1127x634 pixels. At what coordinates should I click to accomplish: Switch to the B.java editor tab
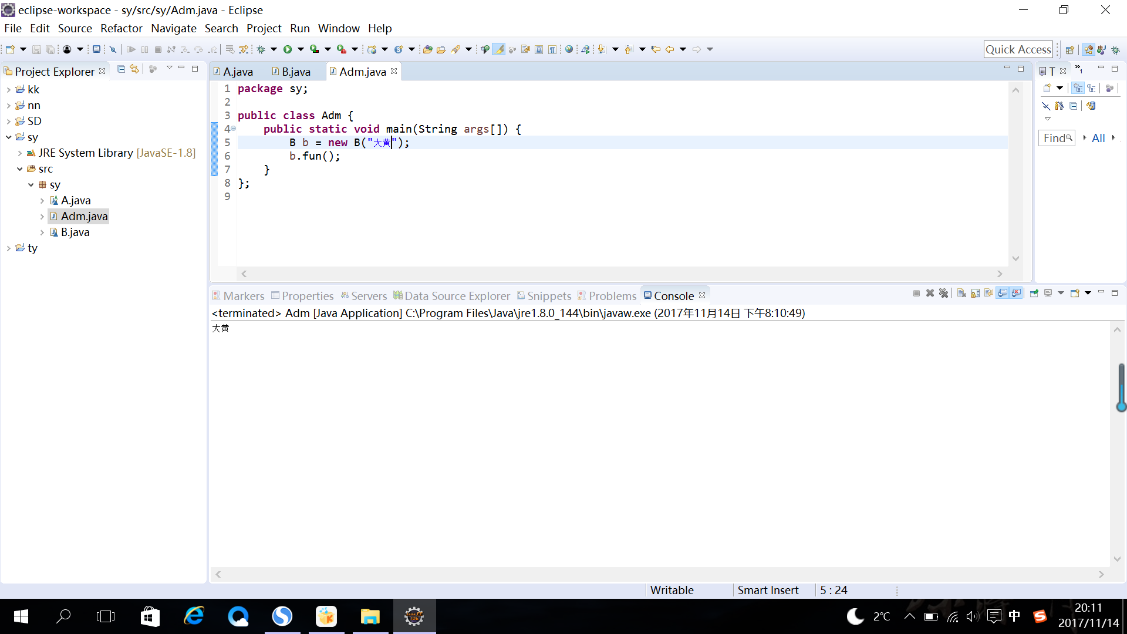pyautogui.click(x=291, y=72)
